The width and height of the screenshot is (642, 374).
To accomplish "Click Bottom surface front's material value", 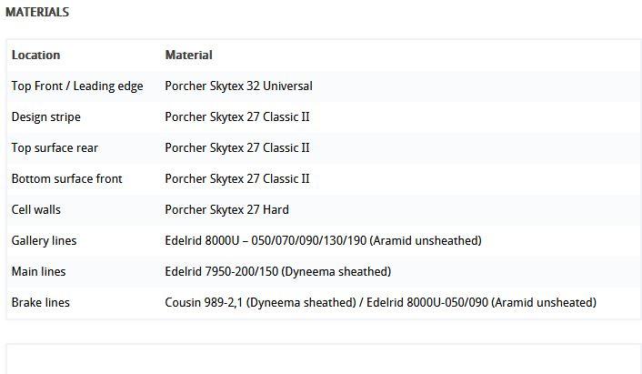I will click(x=237, y=179).
